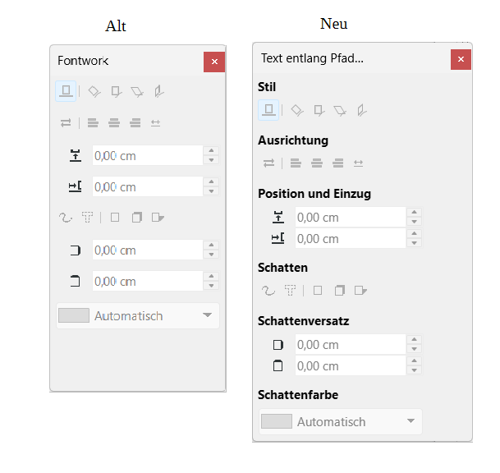Close the Text entlang Pfad dialog
500x473 pixels.
[461, 59]
